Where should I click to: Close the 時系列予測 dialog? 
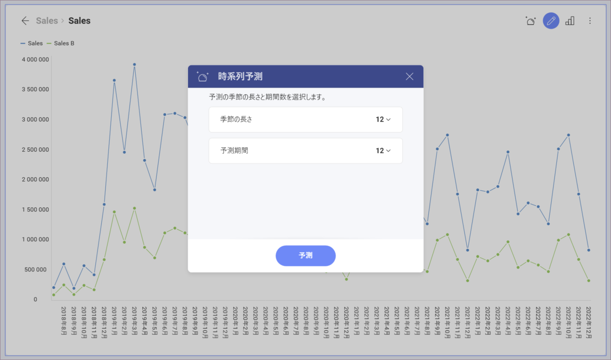click(409, 76)
